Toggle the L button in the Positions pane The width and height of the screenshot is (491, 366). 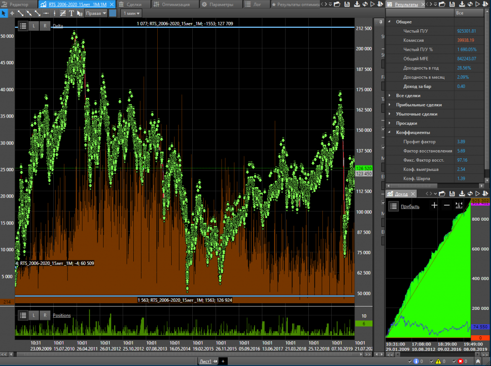coord(34,315)
